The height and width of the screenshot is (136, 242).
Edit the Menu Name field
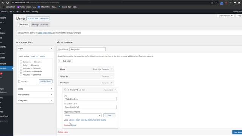pos(87,49)
